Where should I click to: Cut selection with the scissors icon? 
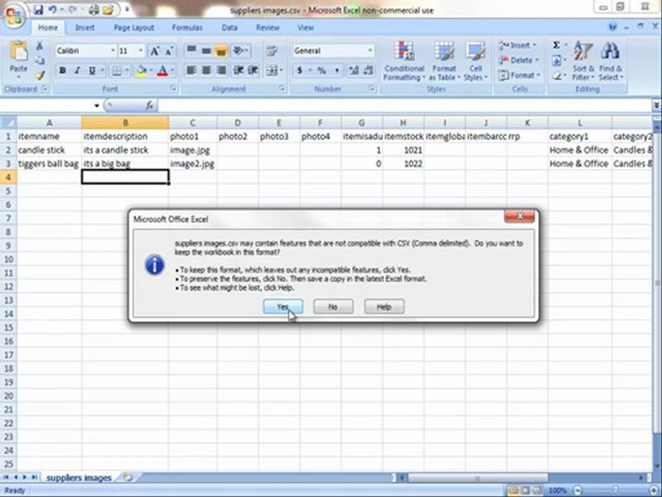(39, 46)
